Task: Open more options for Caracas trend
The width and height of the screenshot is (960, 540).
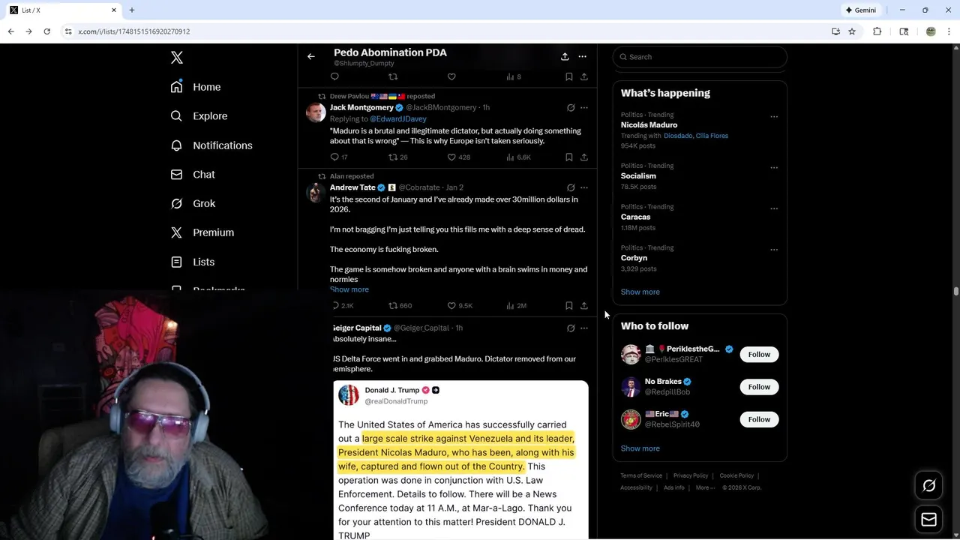Action: coord(774,208)
